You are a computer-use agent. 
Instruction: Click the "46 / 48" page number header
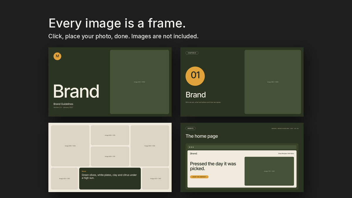(296, 128)
